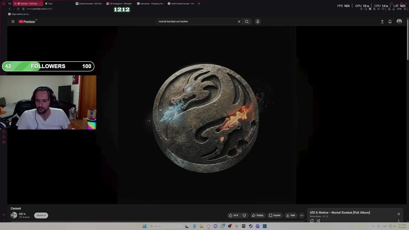The image size is (409, 230).
Task: Switch to the motive faena konser tab
Action: coord(181,4)
